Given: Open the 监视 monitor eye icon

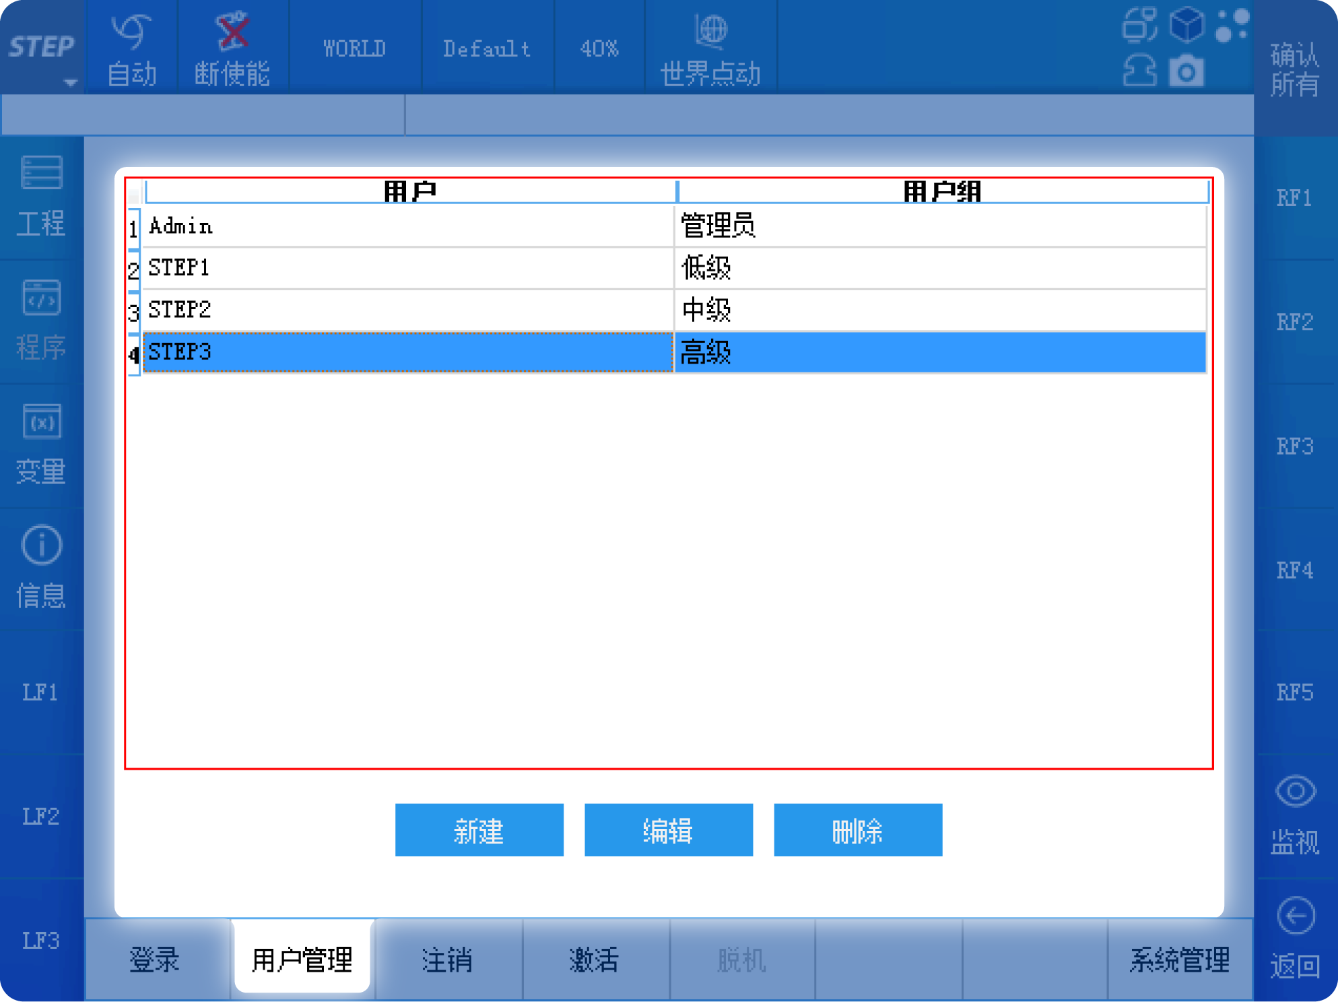Looking at the screenshot, I should coord(1294,815).
